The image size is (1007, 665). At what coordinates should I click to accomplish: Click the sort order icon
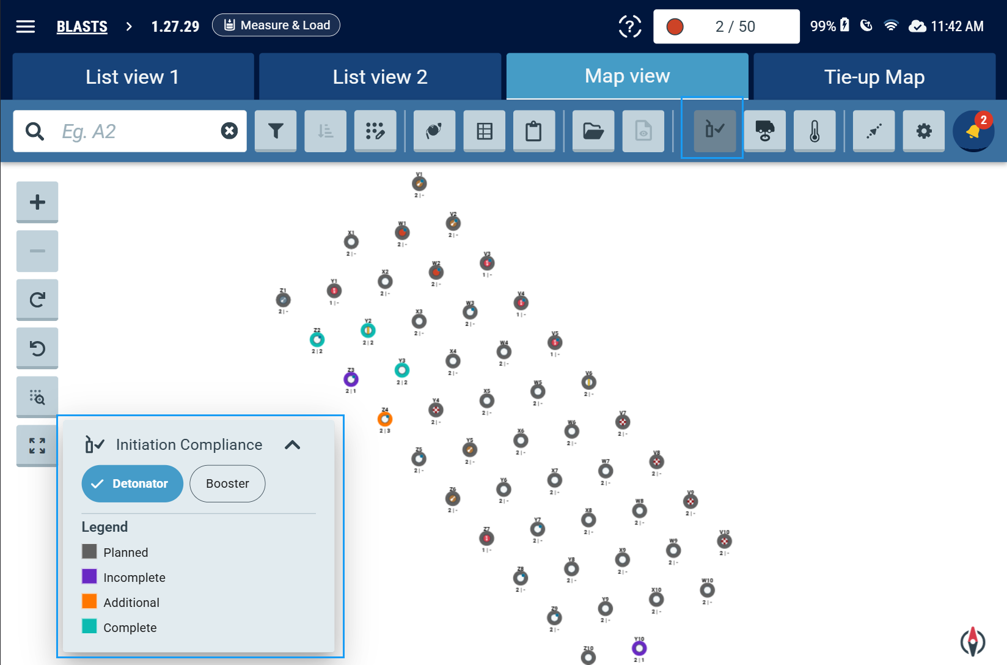point(326,131)
